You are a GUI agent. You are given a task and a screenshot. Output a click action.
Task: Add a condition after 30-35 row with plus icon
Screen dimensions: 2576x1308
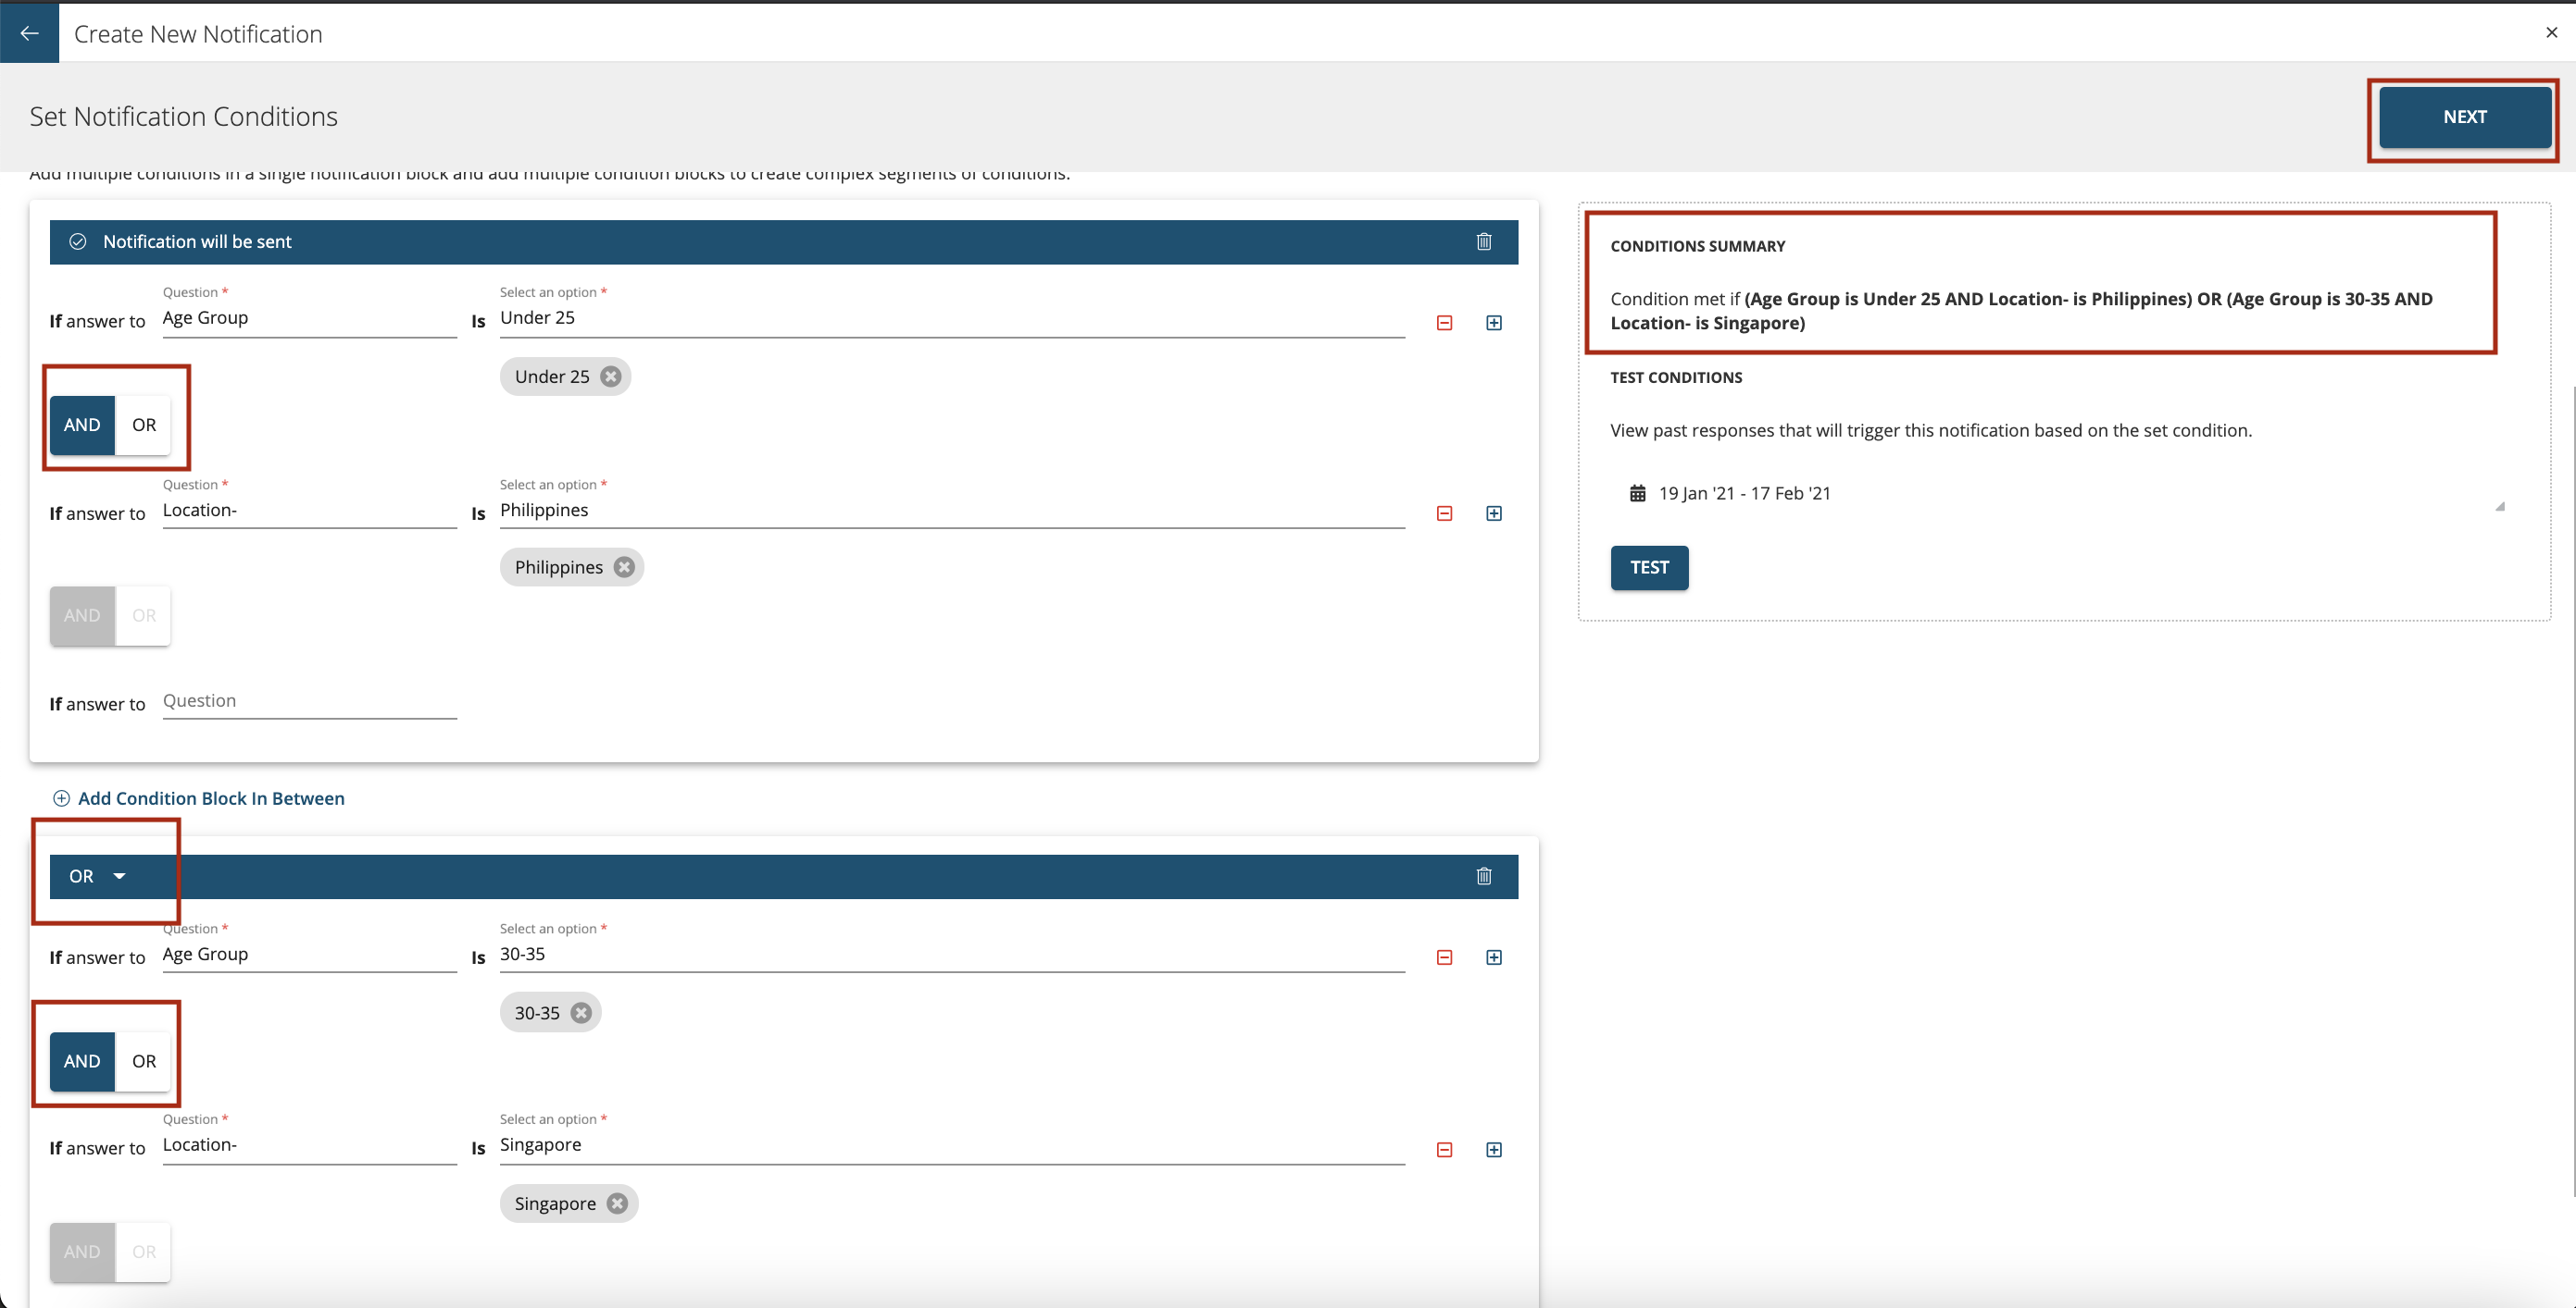tap(1493, 957)
